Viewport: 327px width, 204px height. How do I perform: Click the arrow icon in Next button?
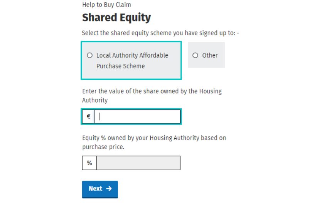pyautogui.click(x=109, y=189)
